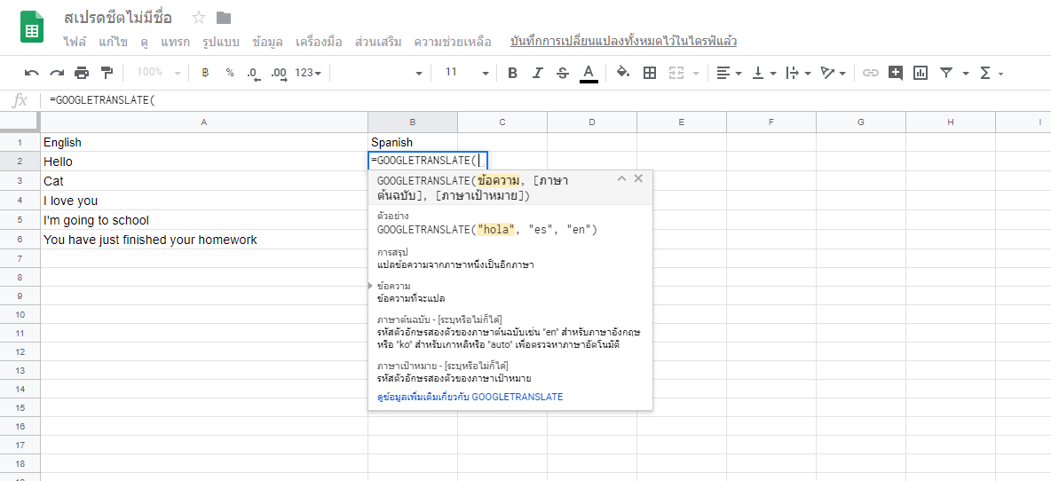Open the แทรก menu

click(175, 42)
